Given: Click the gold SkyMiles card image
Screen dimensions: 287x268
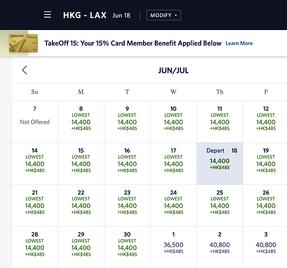Looking at the screenshot, I should [24, 43].
